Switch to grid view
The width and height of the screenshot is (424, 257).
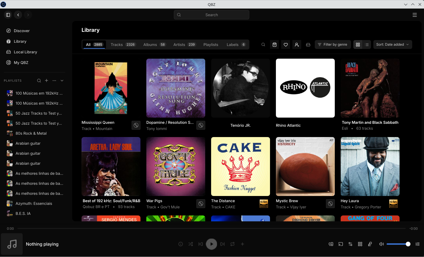(358, 45)
